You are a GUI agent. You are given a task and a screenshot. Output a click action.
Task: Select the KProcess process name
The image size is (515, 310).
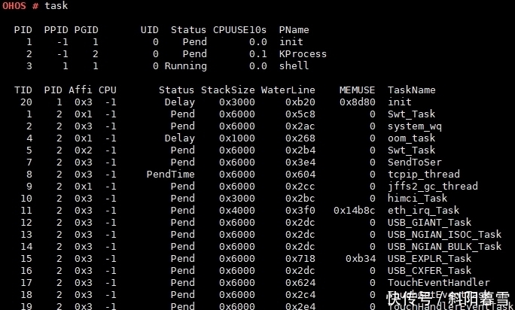[x=303, y=54]
